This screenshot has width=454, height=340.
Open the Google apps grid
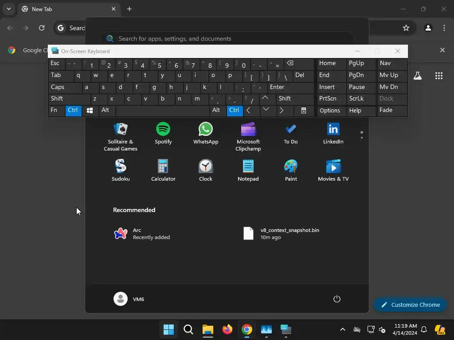pyautogui.click(x=438, y=76)
